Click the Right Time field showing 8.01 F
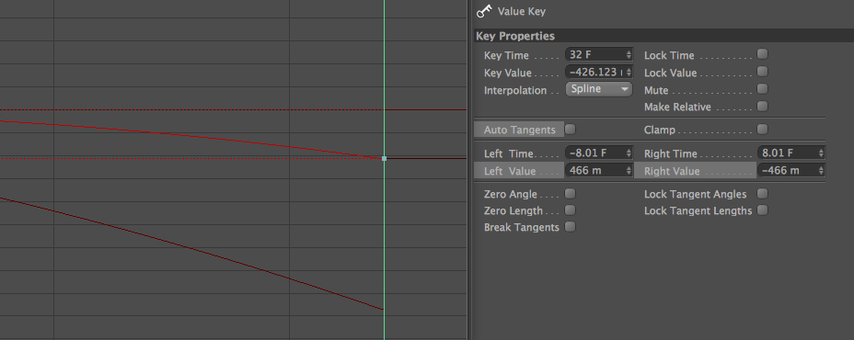This screenshot has width=854, height=340. 791,153
